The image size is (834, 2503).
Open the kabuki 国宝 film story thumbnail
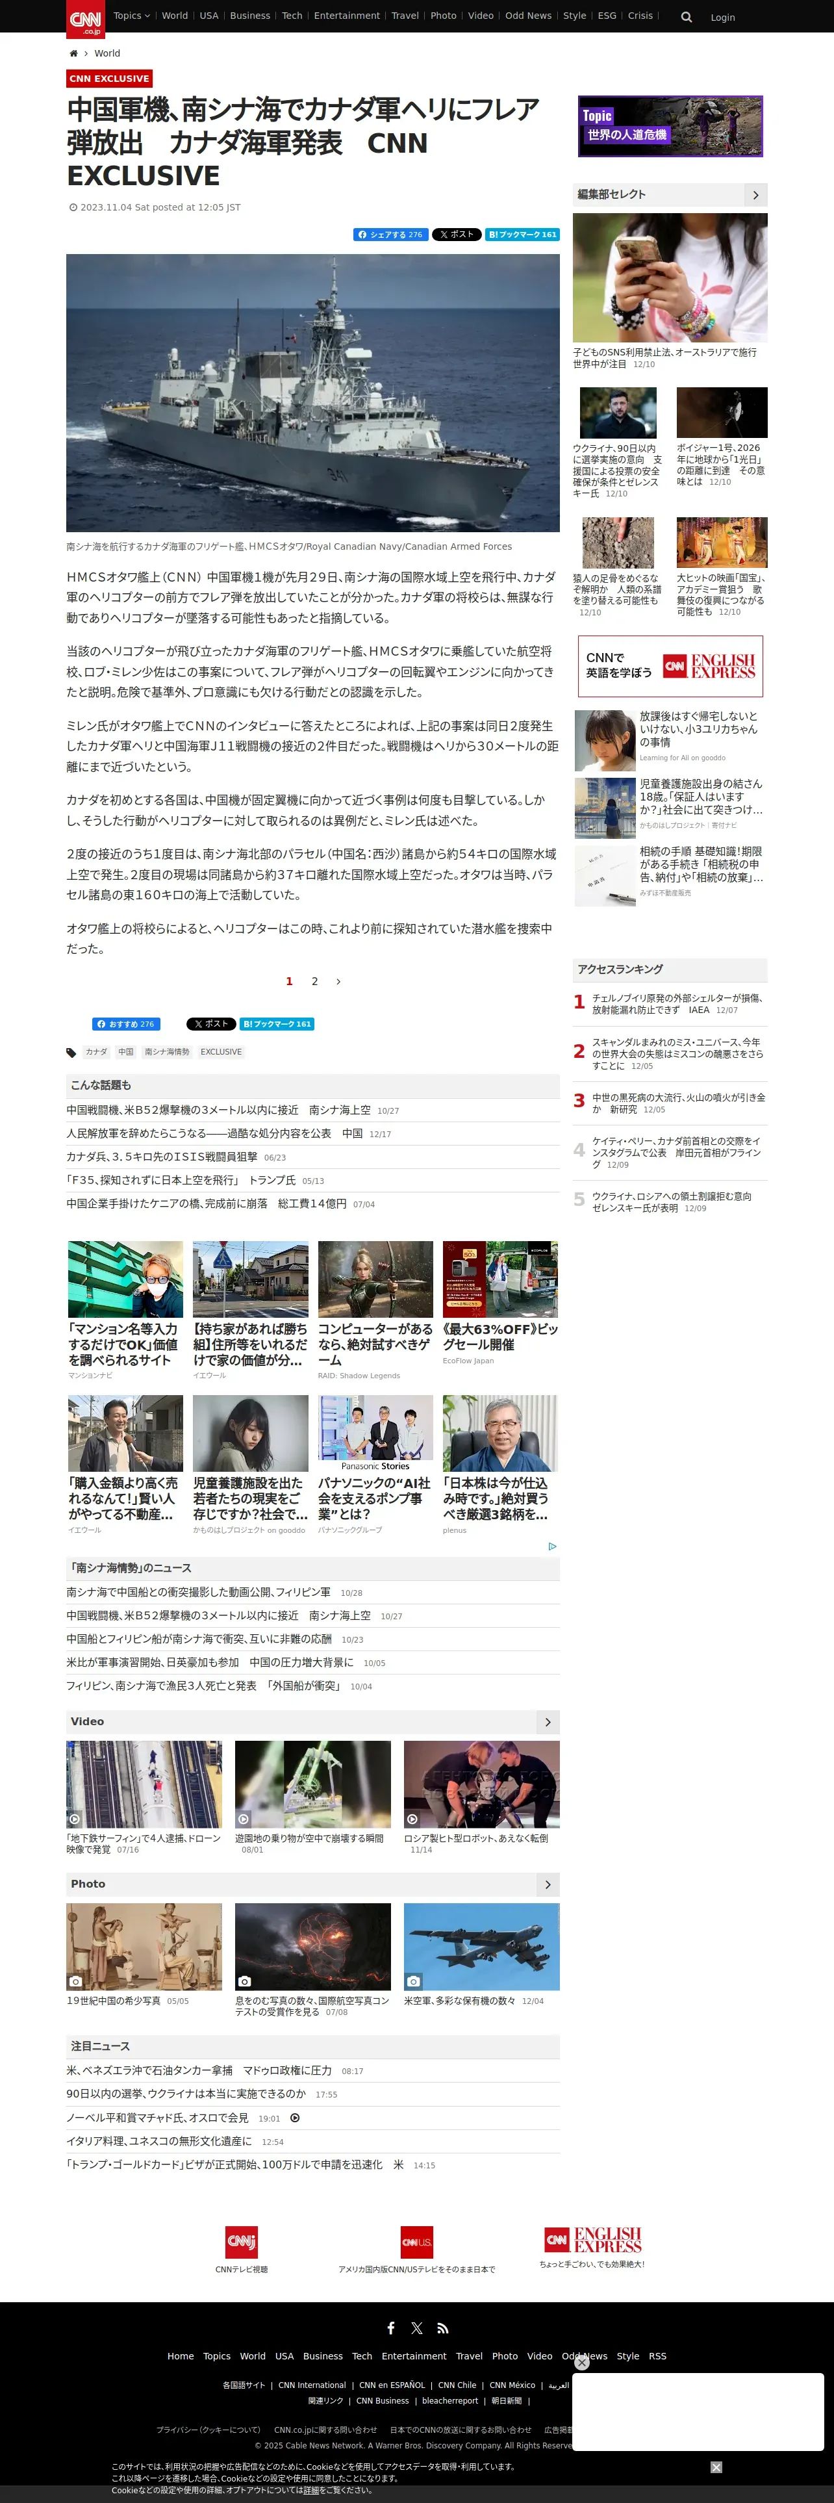coord(722,542)
